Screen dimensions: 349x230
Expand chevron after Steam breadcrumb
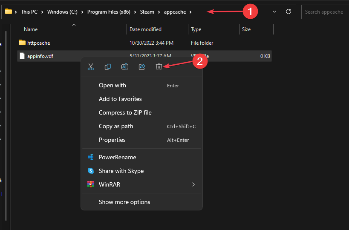tap(159, 12)
